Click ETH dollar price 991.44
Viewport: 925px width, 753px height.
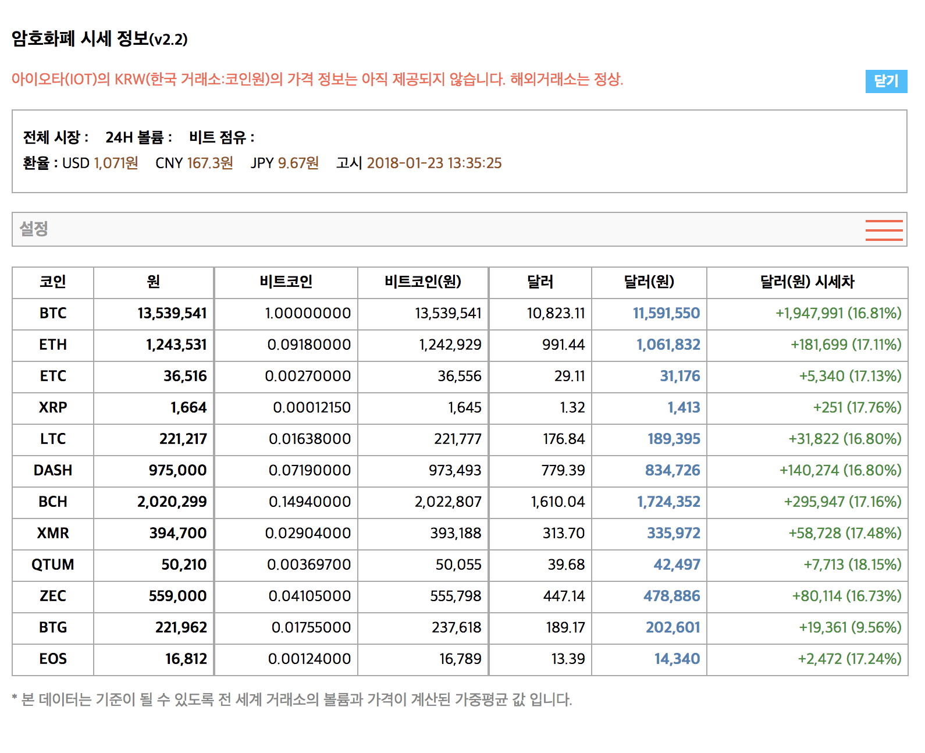pyautogui.click(x=563, y=345)
